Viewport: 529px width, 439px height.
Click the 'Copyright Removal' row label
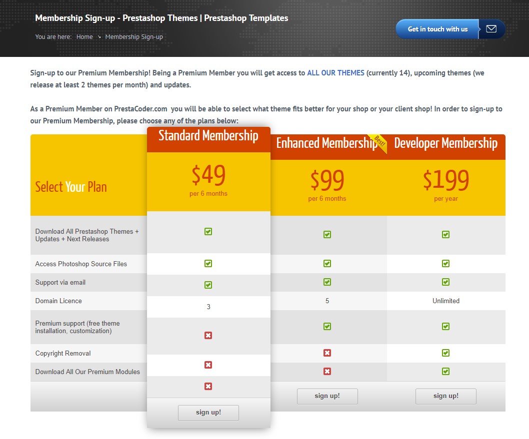pyautogui.click(x=63, y=354)
